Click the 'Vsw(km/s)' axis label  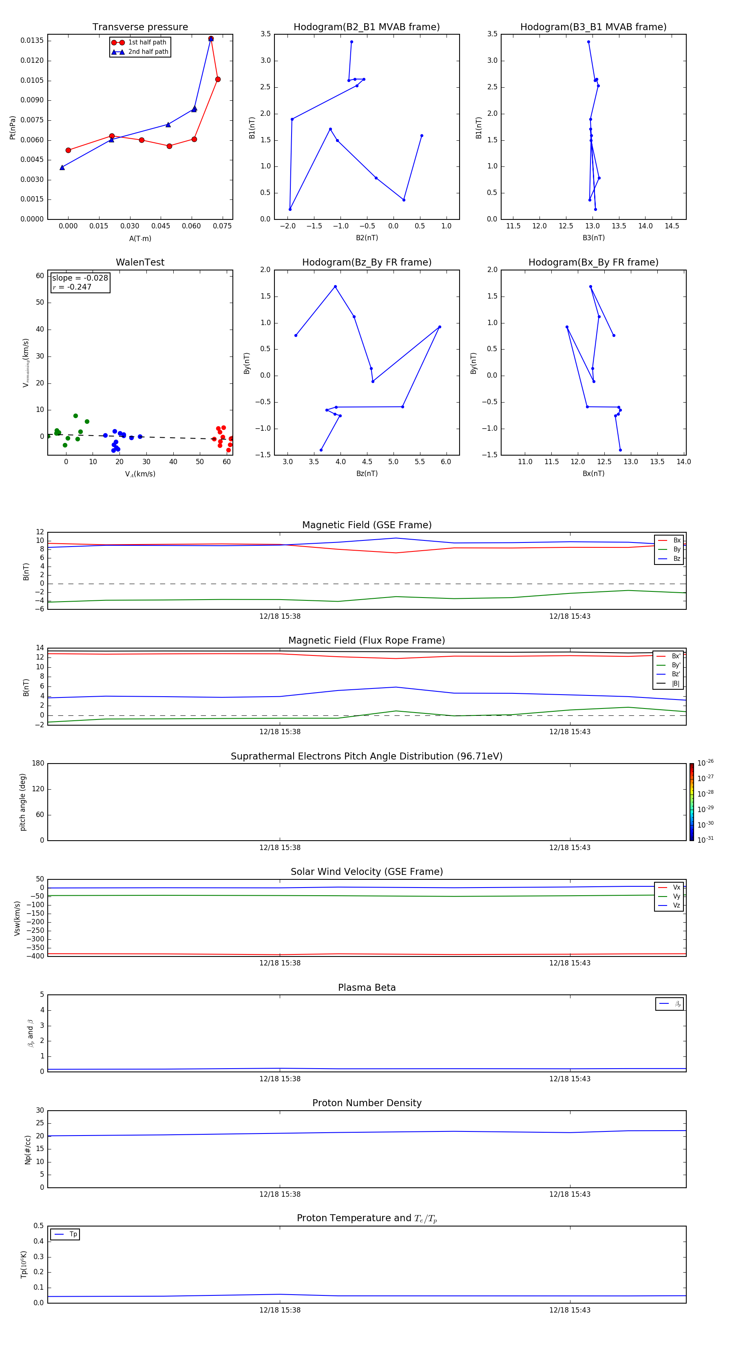(17, 918)
